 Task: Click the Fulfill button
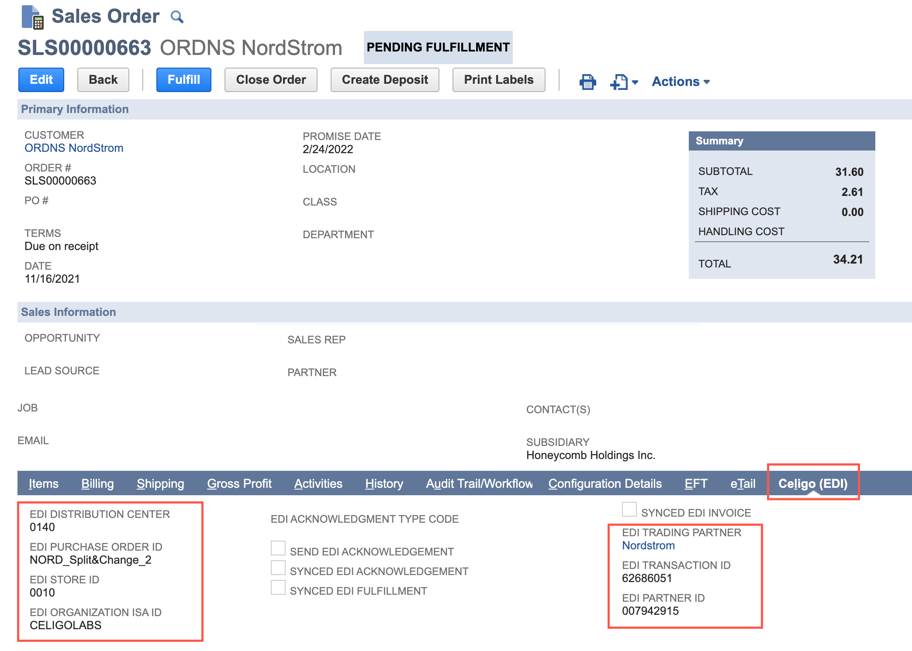[x=183, y=79]
